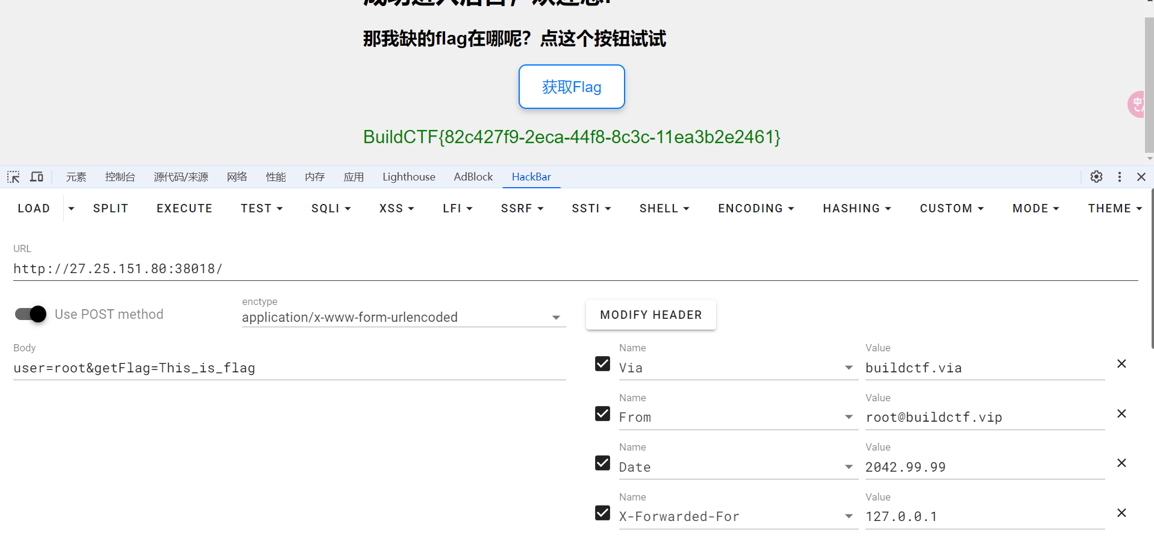Delete the From header entry
This screenshot has height=536, width=1154.
[1121, 414]
